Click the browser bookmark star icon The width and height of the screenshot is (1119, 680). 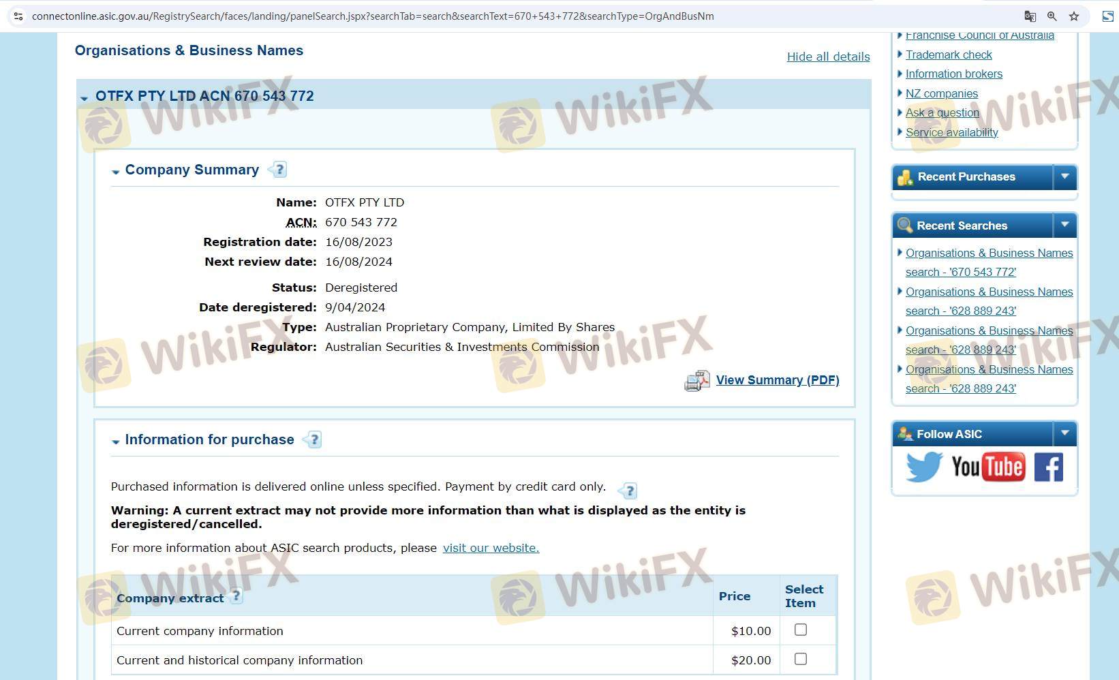point(1074,16)
